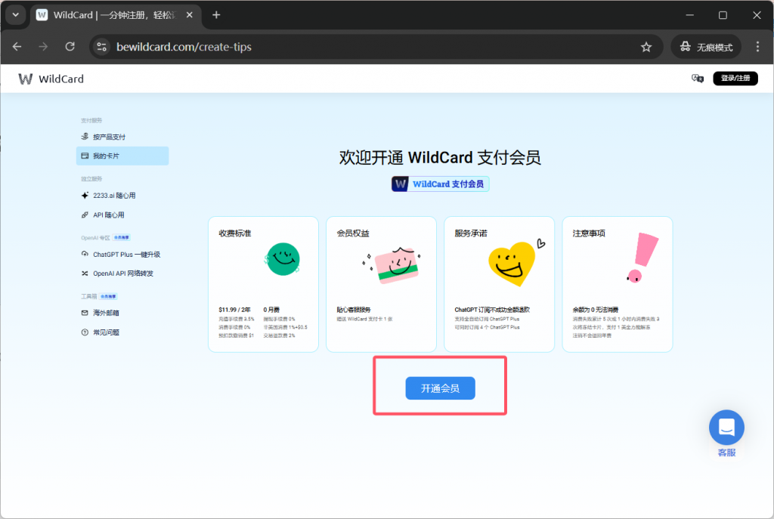774x519 pixels.
Task: Bookmark this page with star icon
Action: click(x=646, y=47)
